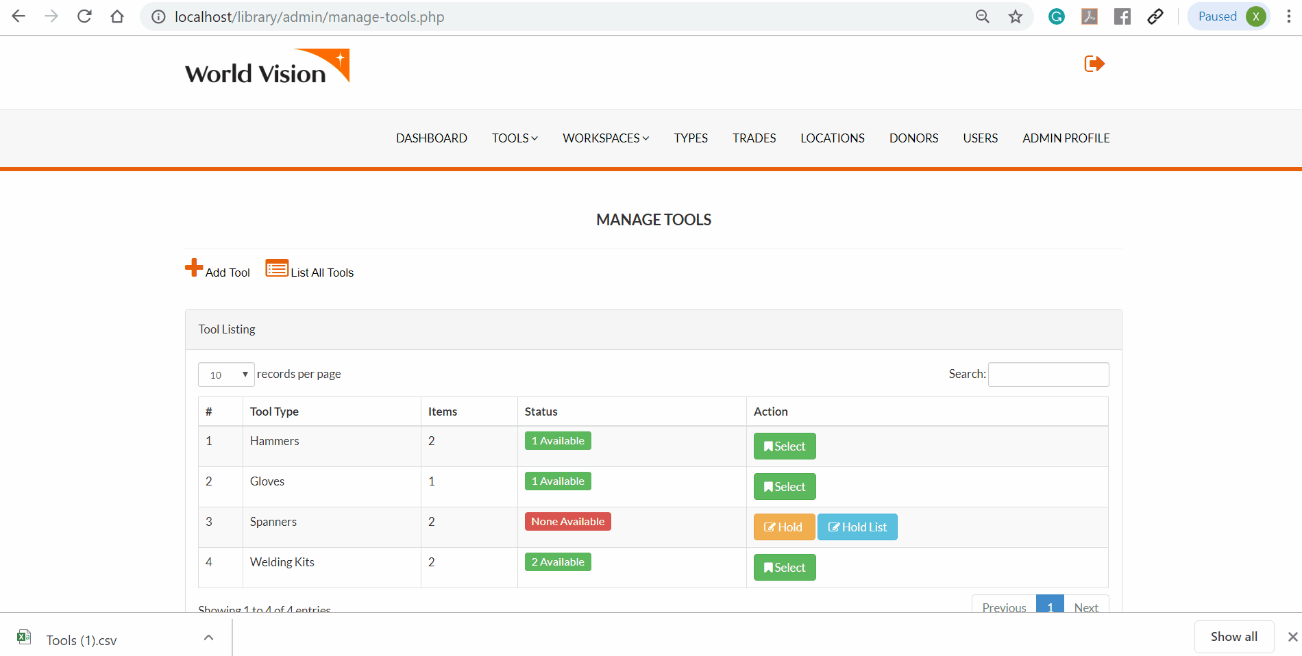
Task: Open the Types menu item
Action: 691,138
